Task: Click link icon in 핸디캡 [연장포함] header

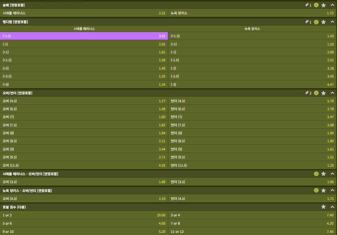Action: [x=307, y=22]
